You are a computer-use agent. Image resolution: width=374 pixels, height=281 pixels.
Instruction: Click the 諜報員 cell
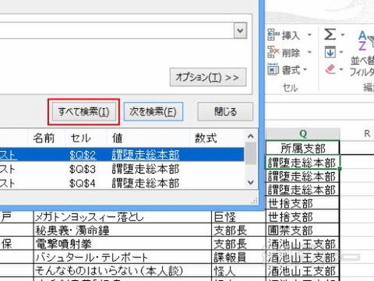239,258
